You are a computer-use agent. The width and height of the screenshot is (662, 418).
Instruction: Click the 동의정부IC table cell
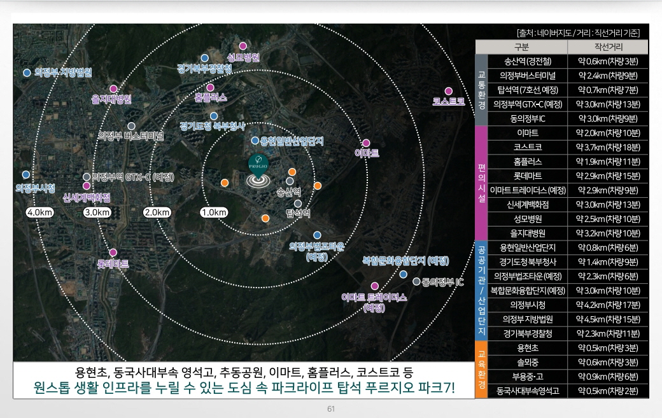point(528,118)
